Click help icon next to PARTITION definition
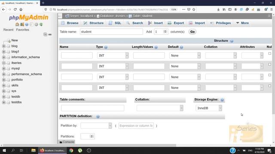Image resolution: width=275 pixels, height=154 pixels. tap(98, 117)
